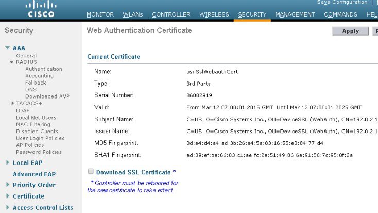Open AP Policies page

[30, 145]
